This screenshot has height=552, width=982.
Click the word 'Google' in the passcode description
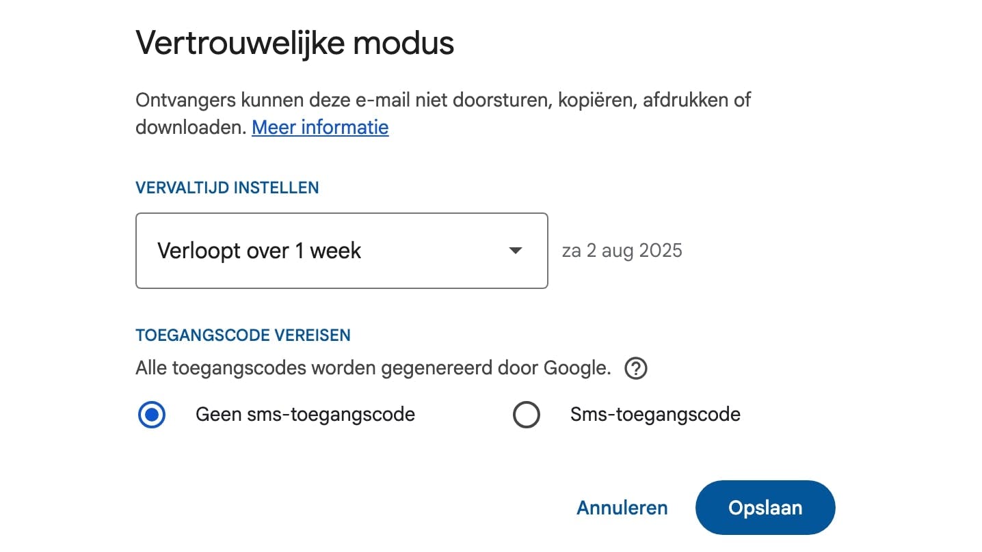point(575,368)
